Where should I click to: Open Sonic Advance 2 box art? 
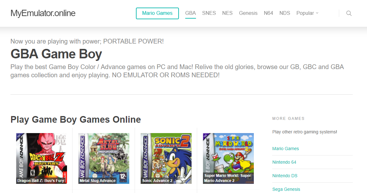pyautogui.click(x=166, y=158)
